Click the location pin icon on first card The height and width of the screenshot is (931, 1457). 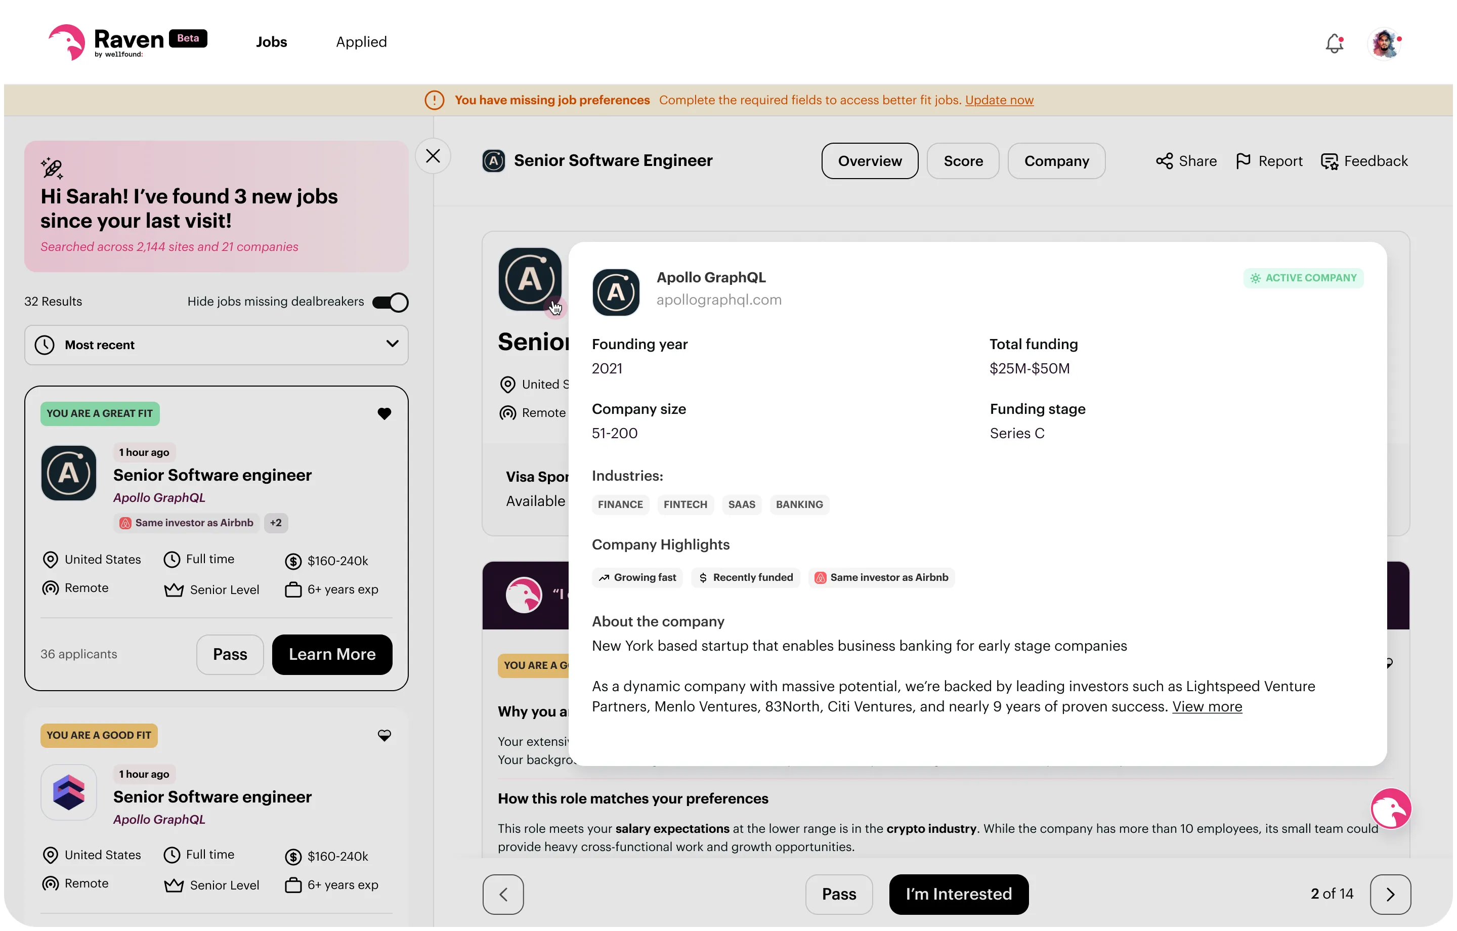(x=50, y=560)
